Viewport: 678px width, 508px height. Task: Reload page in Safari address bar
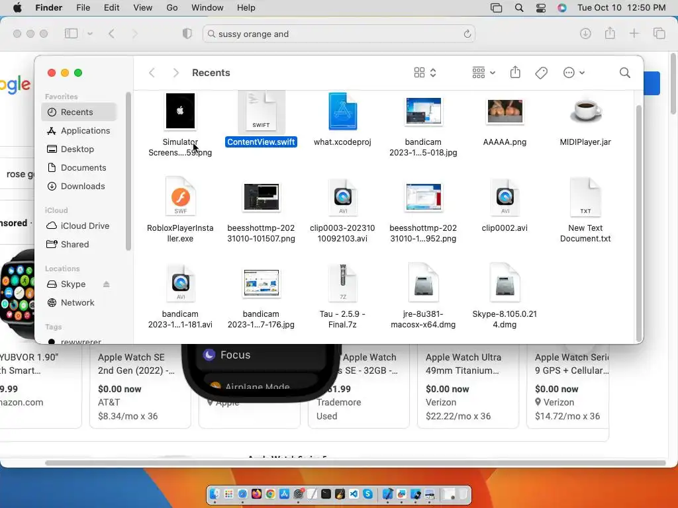coord(467,34)
